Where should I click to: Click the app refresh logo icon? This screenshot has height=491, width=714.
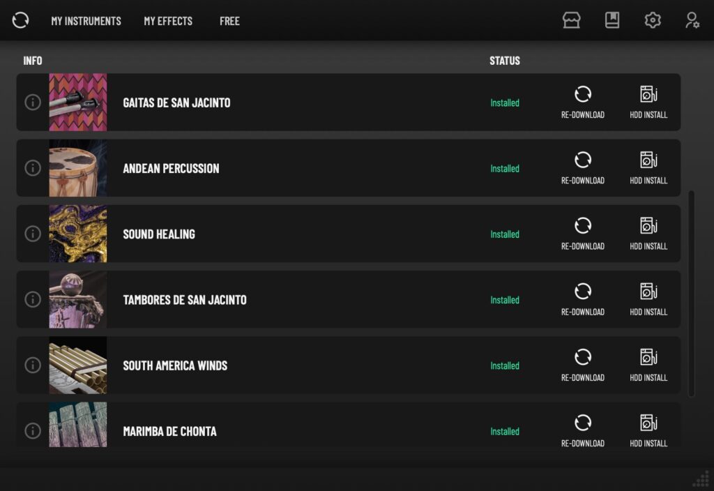20,20
